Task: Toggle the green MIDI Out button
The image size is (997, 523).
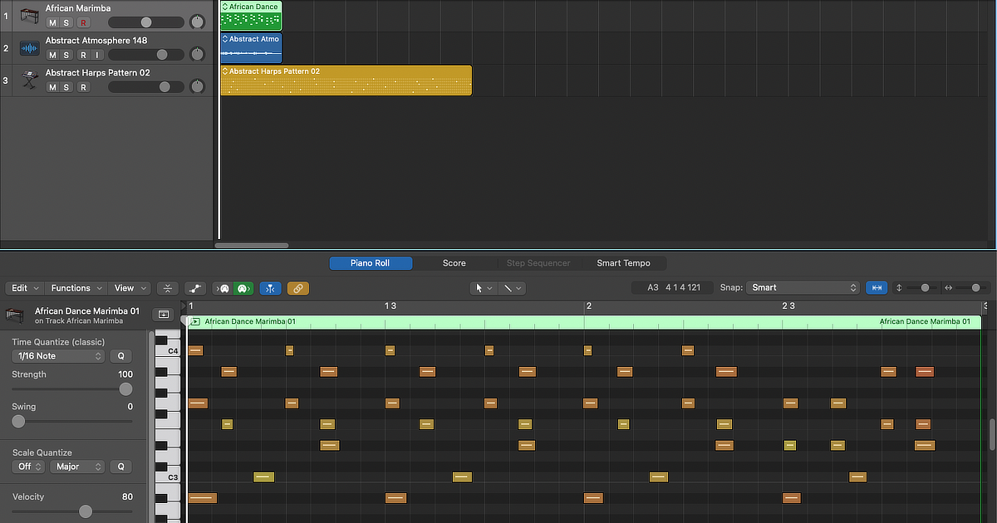Action: pos(243,288)
